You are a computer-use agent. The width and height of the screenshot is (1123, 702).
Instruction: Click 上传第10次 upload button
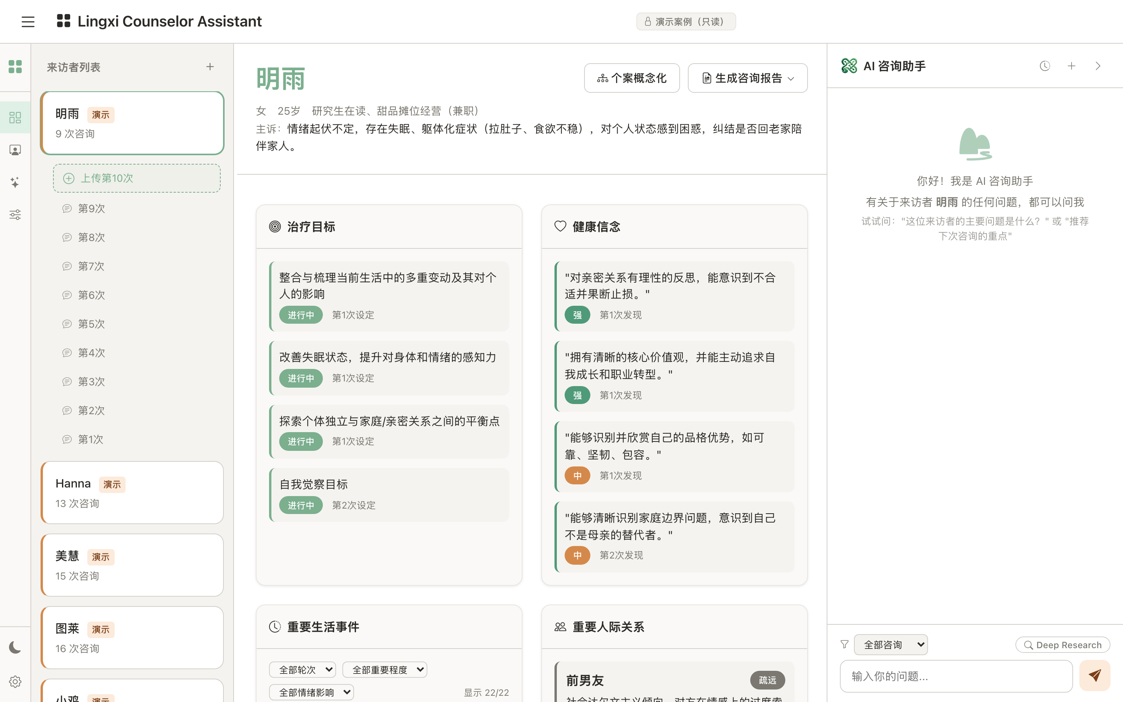(x=136, y=178)
